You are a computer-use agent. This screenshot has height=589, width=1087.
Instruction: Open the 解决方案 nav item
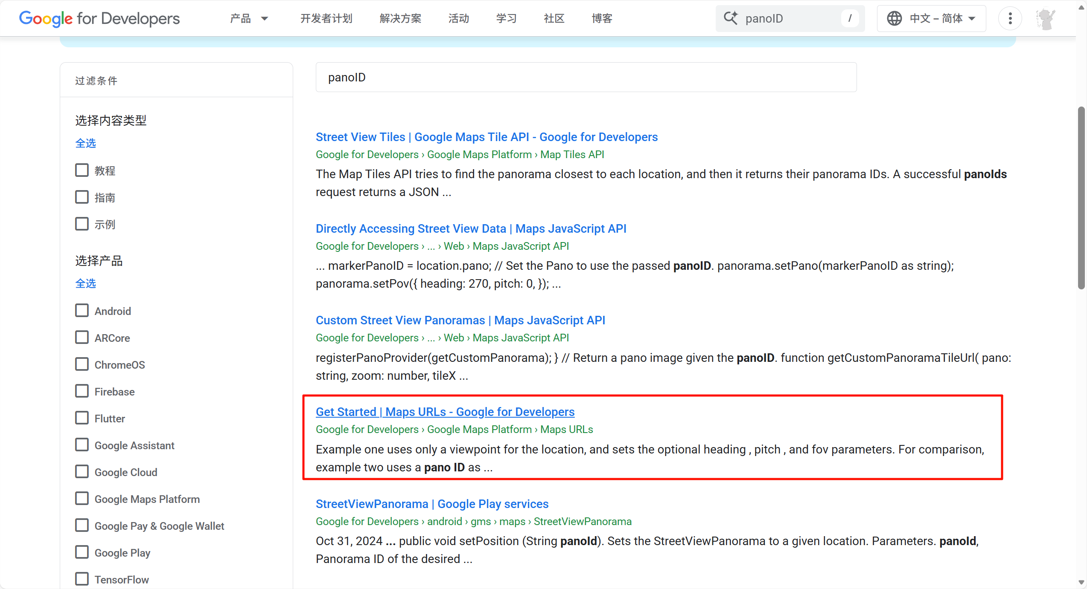pos(400,18)
